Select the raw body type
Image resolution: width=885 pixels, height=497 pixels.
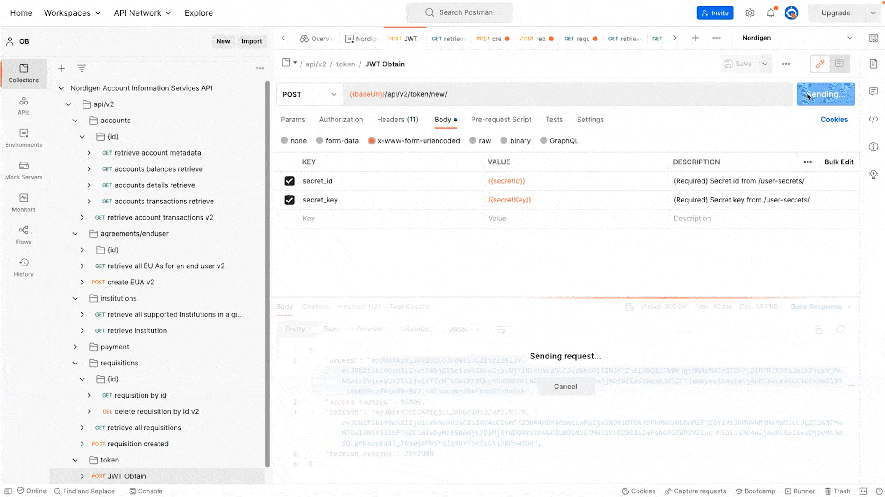473,141
